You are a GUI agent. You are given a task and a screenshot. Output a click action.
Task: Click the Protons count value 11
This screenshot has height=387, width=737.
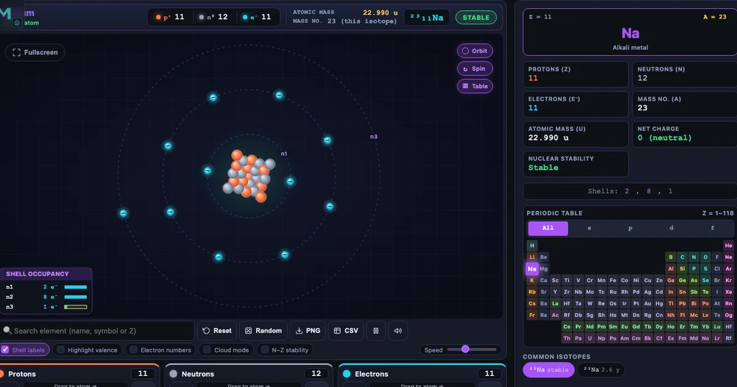pos(142,373)
